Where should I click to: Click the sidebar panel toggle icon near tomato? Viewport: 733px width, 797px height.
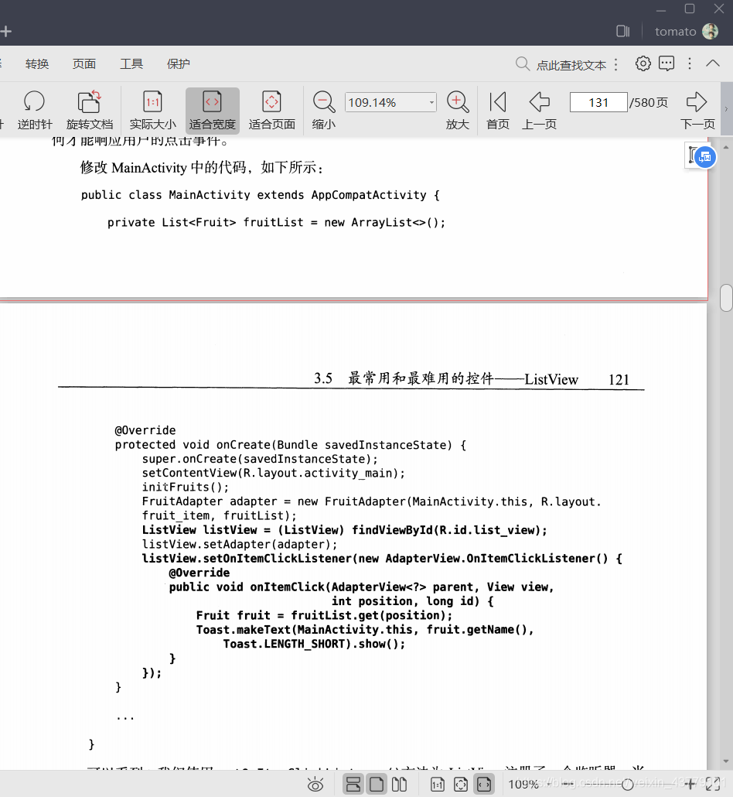pos(622,32)
